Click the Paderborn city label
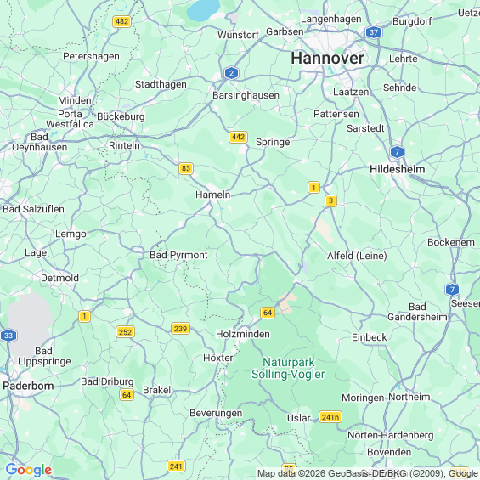Viewport: 480px width, 480px height. click(x=28, y=386)
